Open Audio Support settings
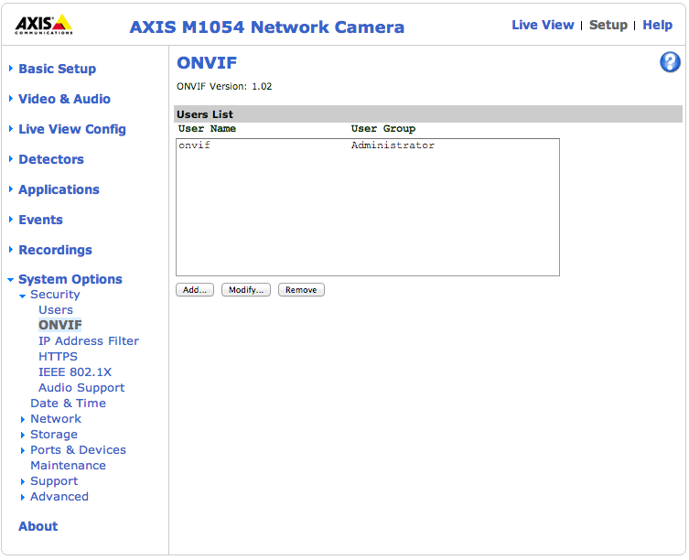This screenshot has width=689, height=560. (x=81, y=388)
